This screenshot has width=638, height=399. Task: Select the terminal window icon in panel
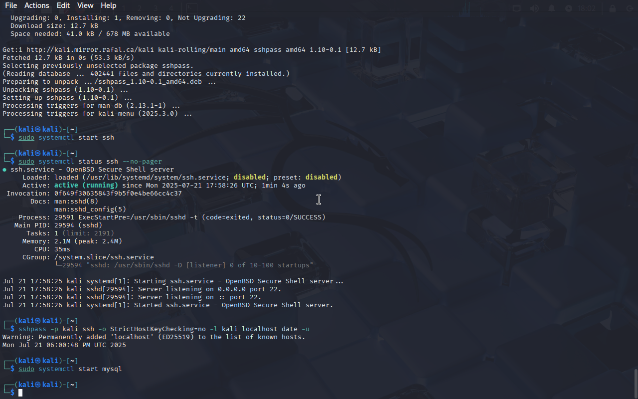191,8
